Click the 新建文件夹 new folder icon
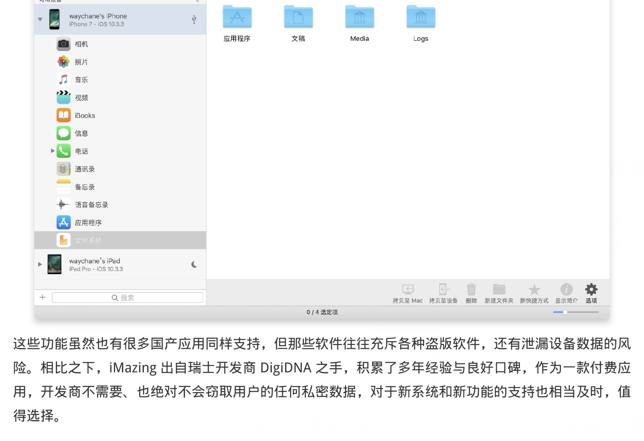 pyautogui.click(x=499, y=289)
